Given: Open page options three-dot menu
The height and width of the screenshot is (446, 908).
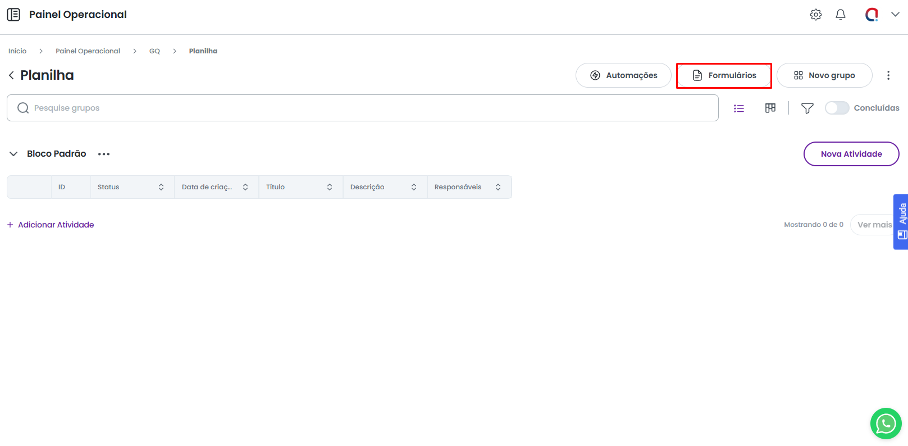Looking at the screenshot, I should (888, 75).
